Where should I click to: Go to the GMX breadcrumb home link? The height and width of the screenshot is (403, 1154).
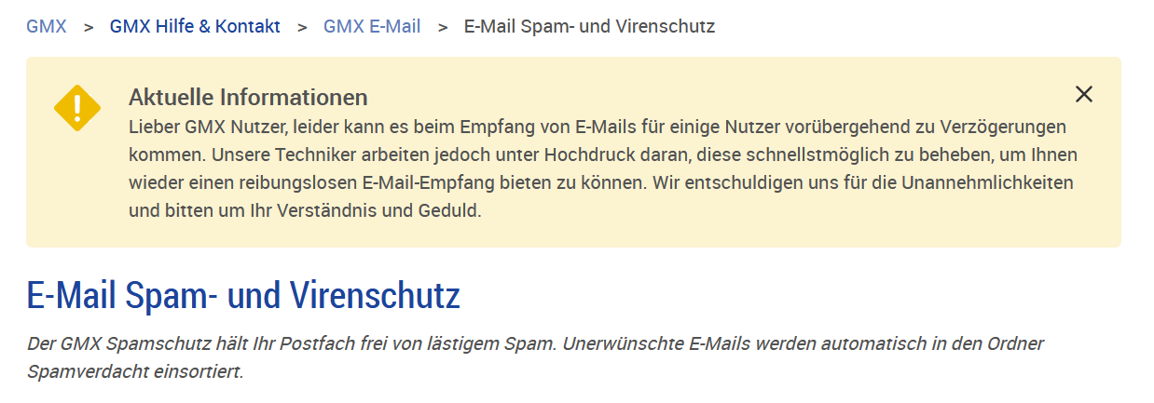coord(47,26)
